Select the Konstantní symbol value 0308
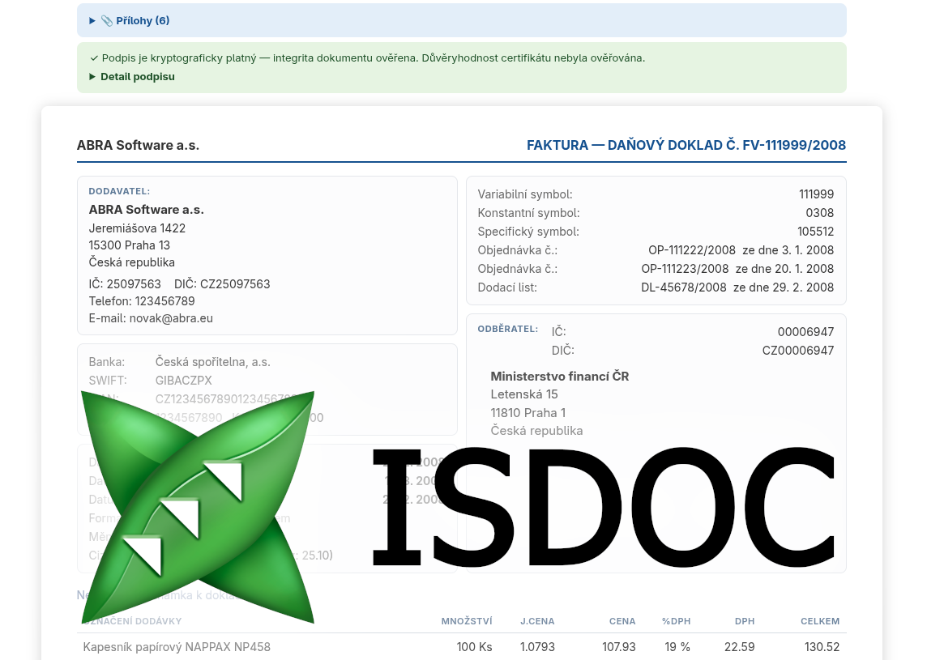Viewport: 927px width, 660px height. pyautogui.click(x=820, y=213)
